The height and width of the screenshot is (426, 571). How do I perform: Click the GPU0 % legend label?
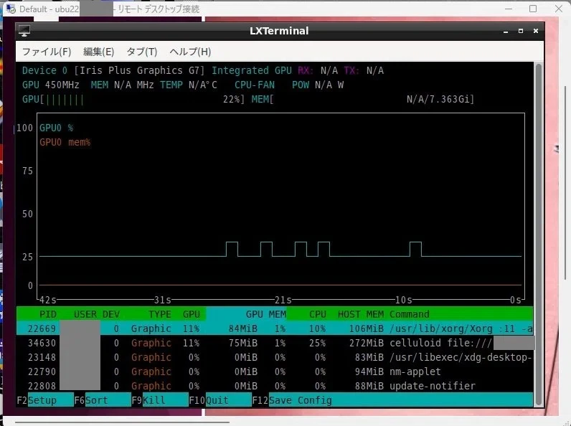click(x=56, y=128)
